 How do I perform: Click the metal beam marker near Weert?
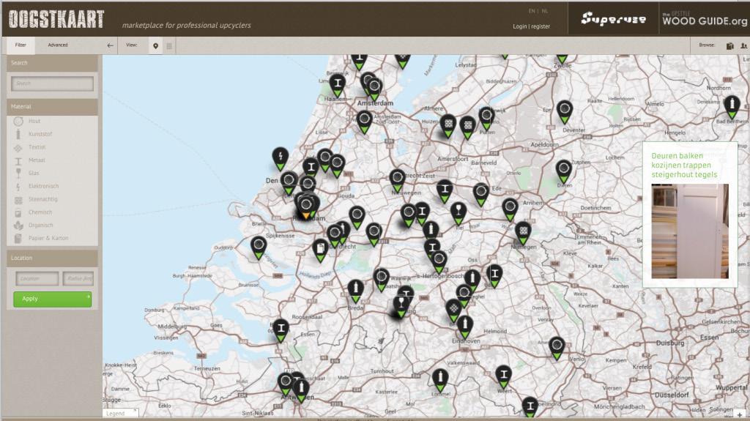[x=504, y=376]
